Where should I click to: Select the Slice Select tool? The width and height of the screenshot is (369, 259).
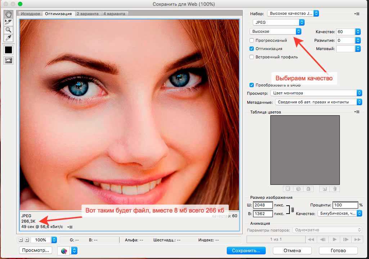click(8, 22)
